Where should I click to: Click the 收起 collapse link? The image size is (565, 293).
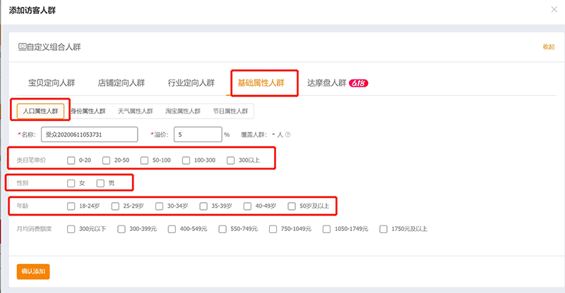pyautogui.click(x=548, y=46)
